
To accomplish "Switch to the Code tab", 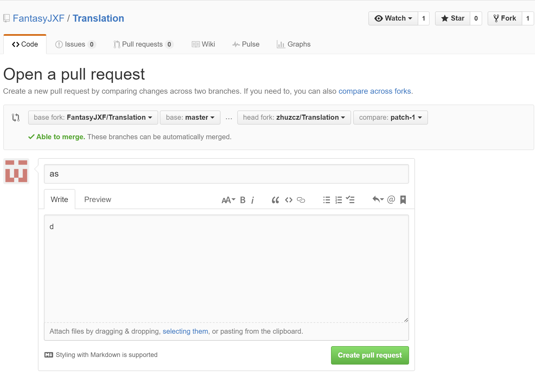I will [25, 44].
